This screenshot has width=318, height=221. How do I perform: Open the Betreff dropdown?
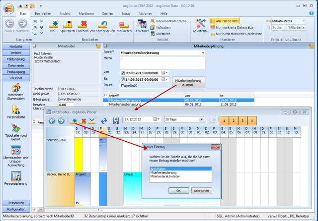[x=203, y=53]
